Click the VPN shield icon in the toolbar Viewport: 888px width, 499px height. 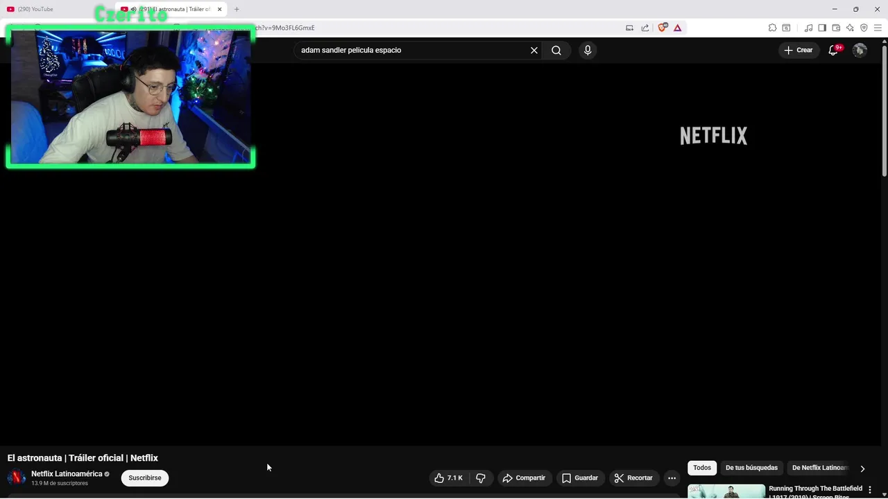(x=864, y=28)
